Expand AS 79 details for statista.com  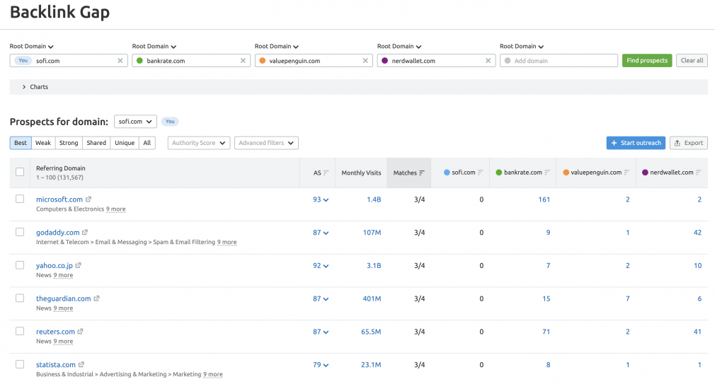pyautogui.click(x=321, y=365)
